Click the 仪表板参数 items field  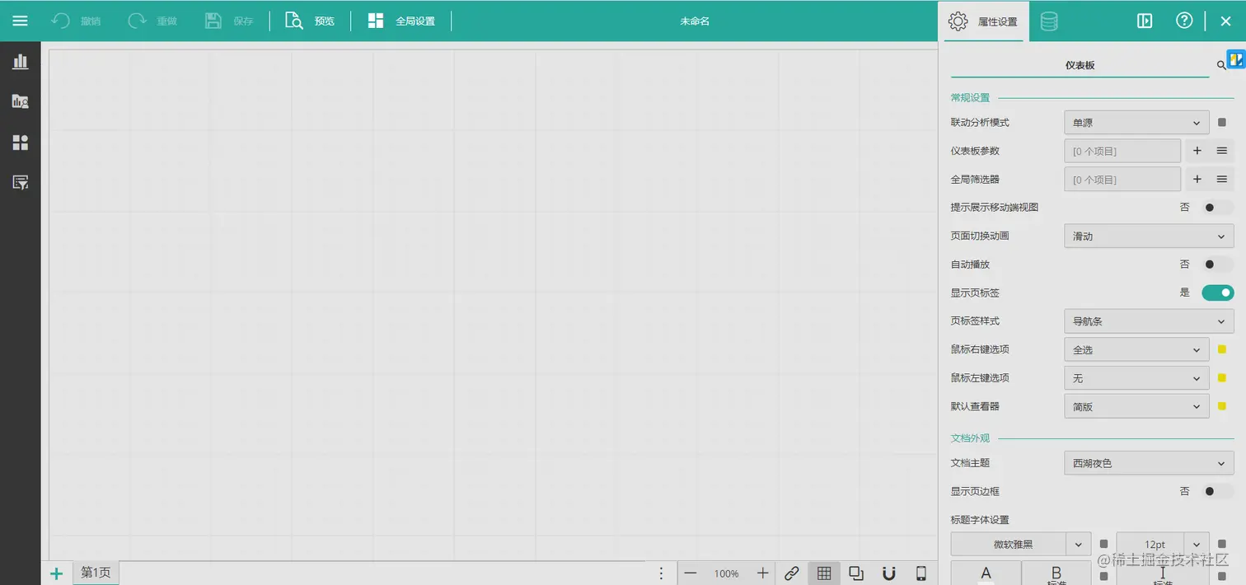1122,151
